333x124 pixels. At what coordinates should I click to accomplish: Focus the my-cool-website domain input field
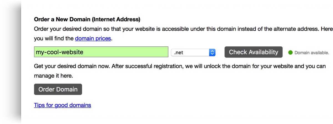101,52
